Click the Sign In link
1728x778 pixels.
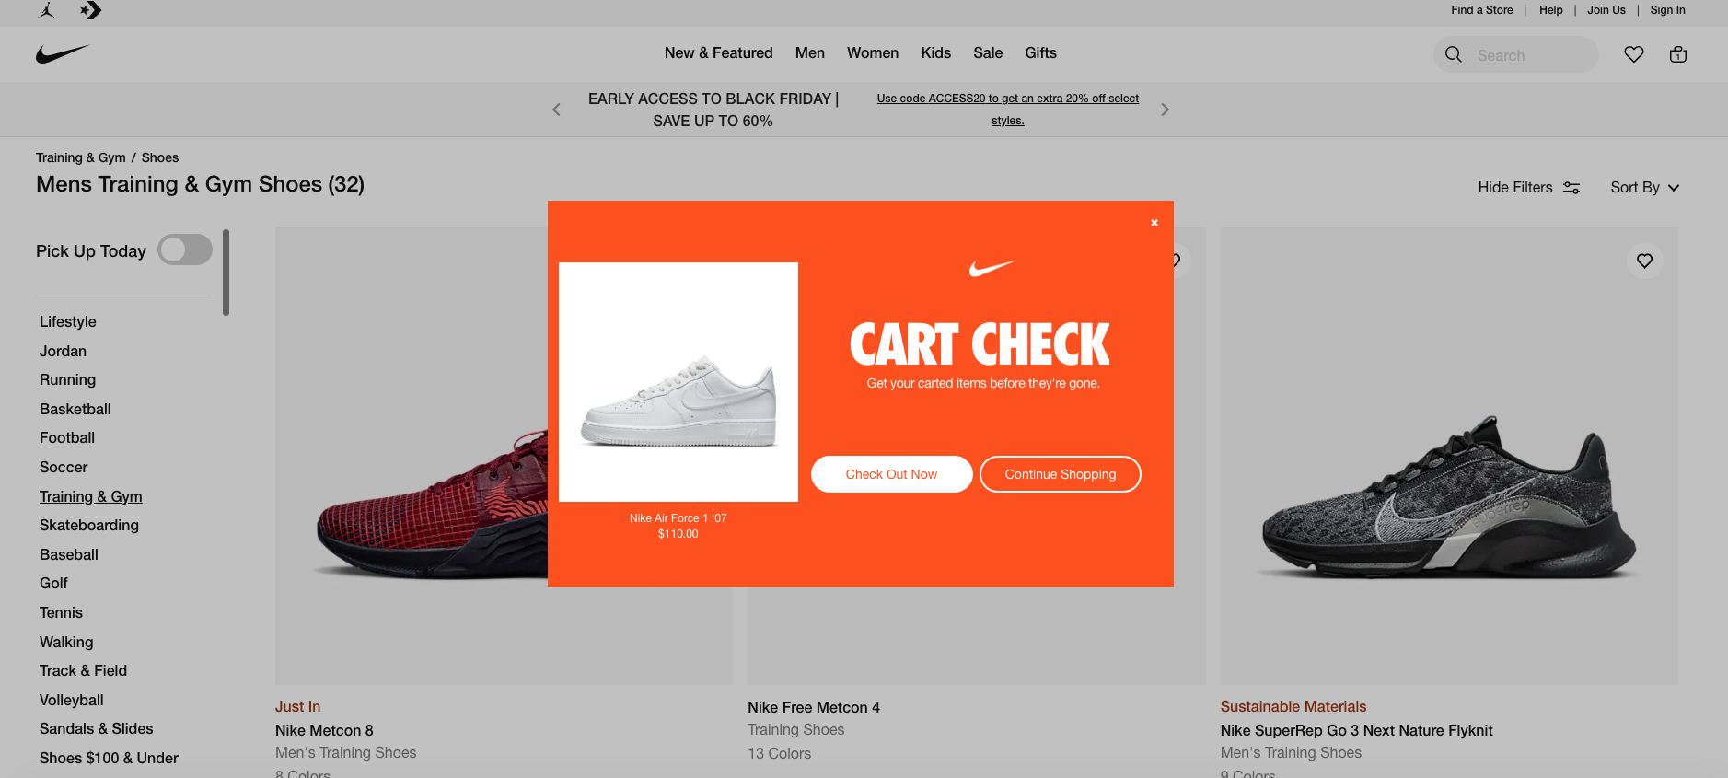point(1668,10)
